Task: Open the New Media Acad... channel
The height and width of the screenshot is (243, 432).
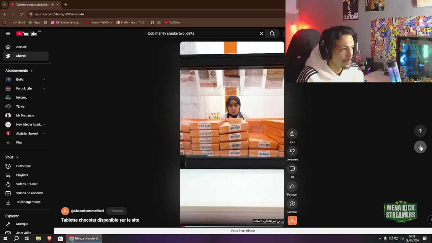Action: [26, 125]
